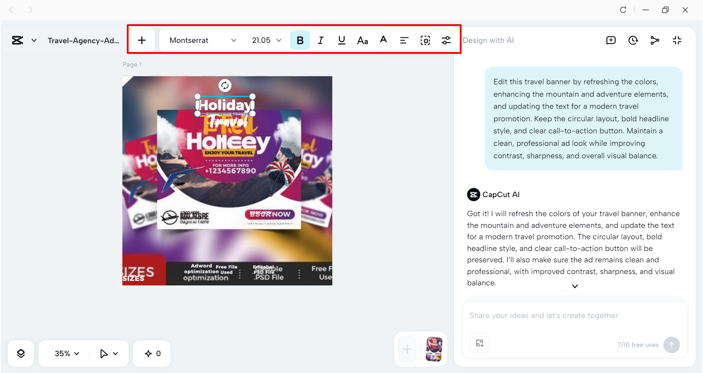Click the AI credits sparkle counter
This screenshot has width=703, height=373.
click(x=152, y=354)
